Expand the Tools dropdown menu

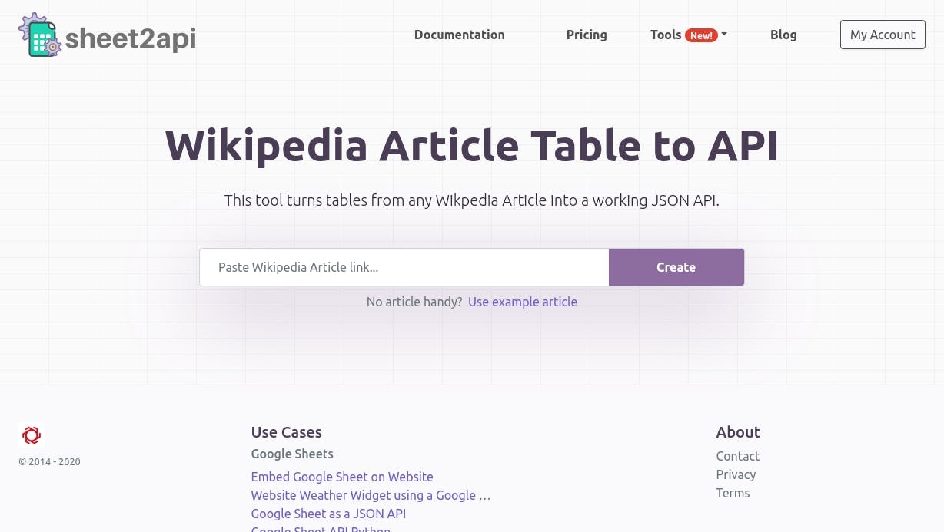689,35
